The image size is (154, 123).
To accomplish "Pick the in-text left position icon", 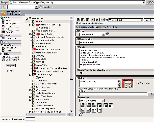I will coord(88,110).
